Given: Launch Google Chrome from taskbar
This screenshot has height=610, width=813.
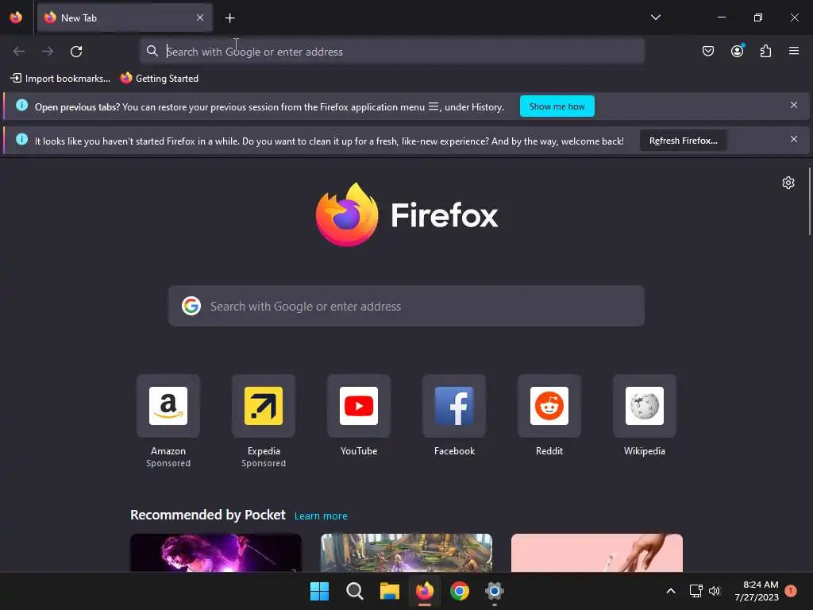Looking at the screenshot, I should 460,591.
